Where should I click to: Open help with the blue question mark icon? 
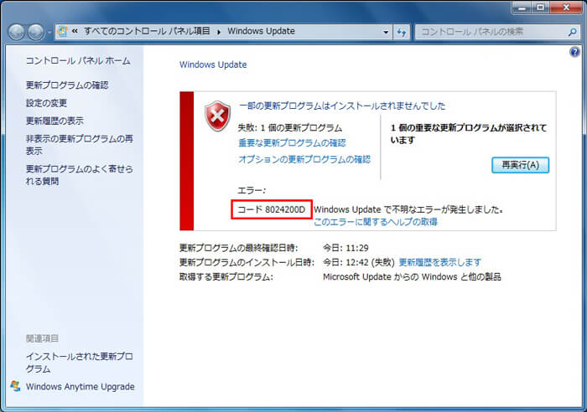pos(574,52)
